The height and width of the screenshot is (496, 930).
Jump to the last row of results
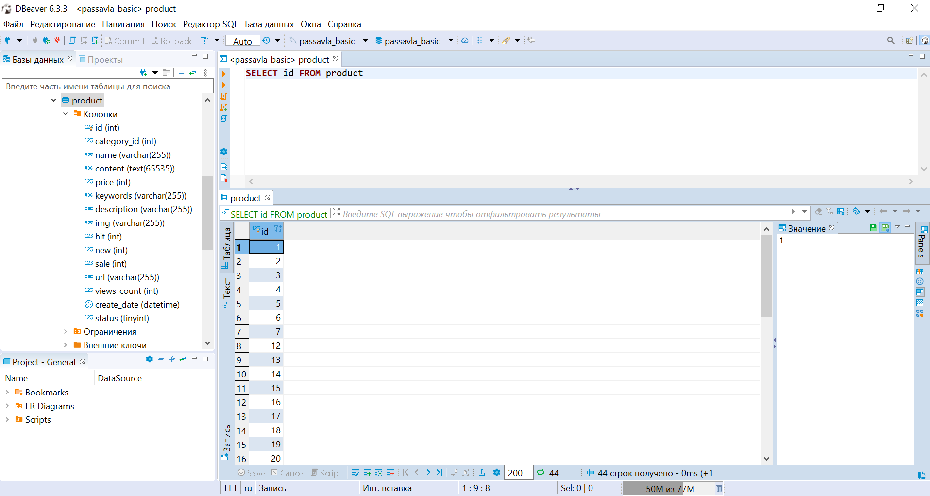(x=439, y=472)
